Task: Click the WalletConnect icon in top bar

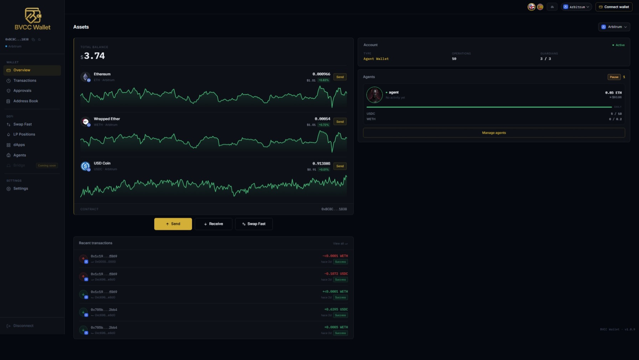Action: [x=552, y=7]
